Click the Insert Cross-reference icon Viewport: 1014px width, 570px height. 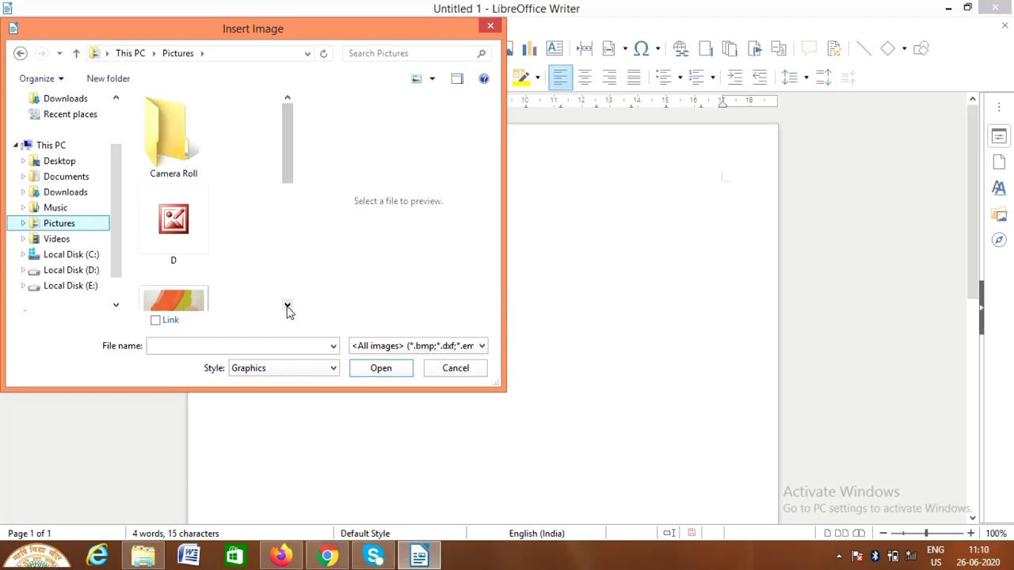point(779,48)
